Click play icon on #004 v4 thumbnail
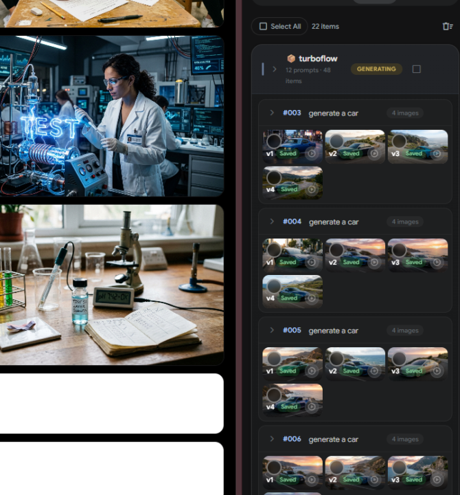Image resolution: width=460 pixels, height=495 pixels. tap(312, 298)
